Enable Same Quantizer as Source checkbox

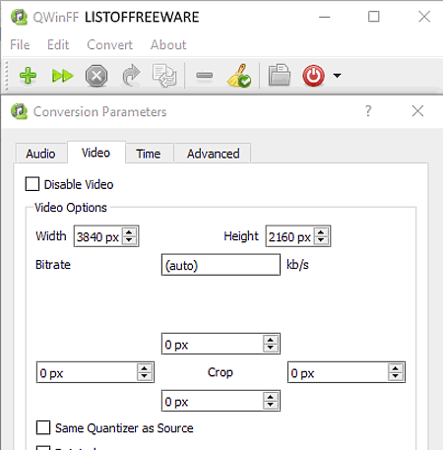[x=43, y=427]
